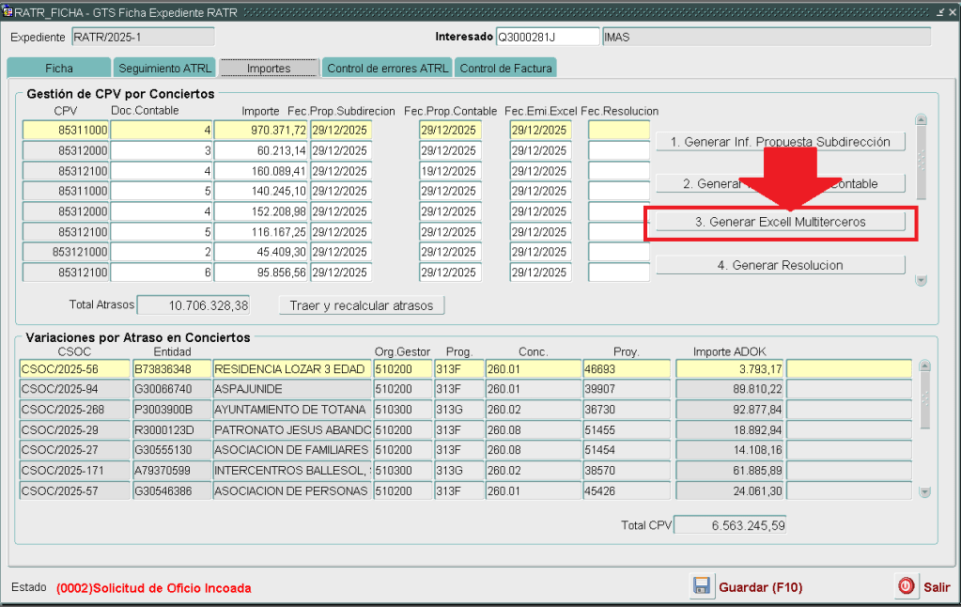
Task: Click the window icon in the title bar
Action: click(8, 12)
